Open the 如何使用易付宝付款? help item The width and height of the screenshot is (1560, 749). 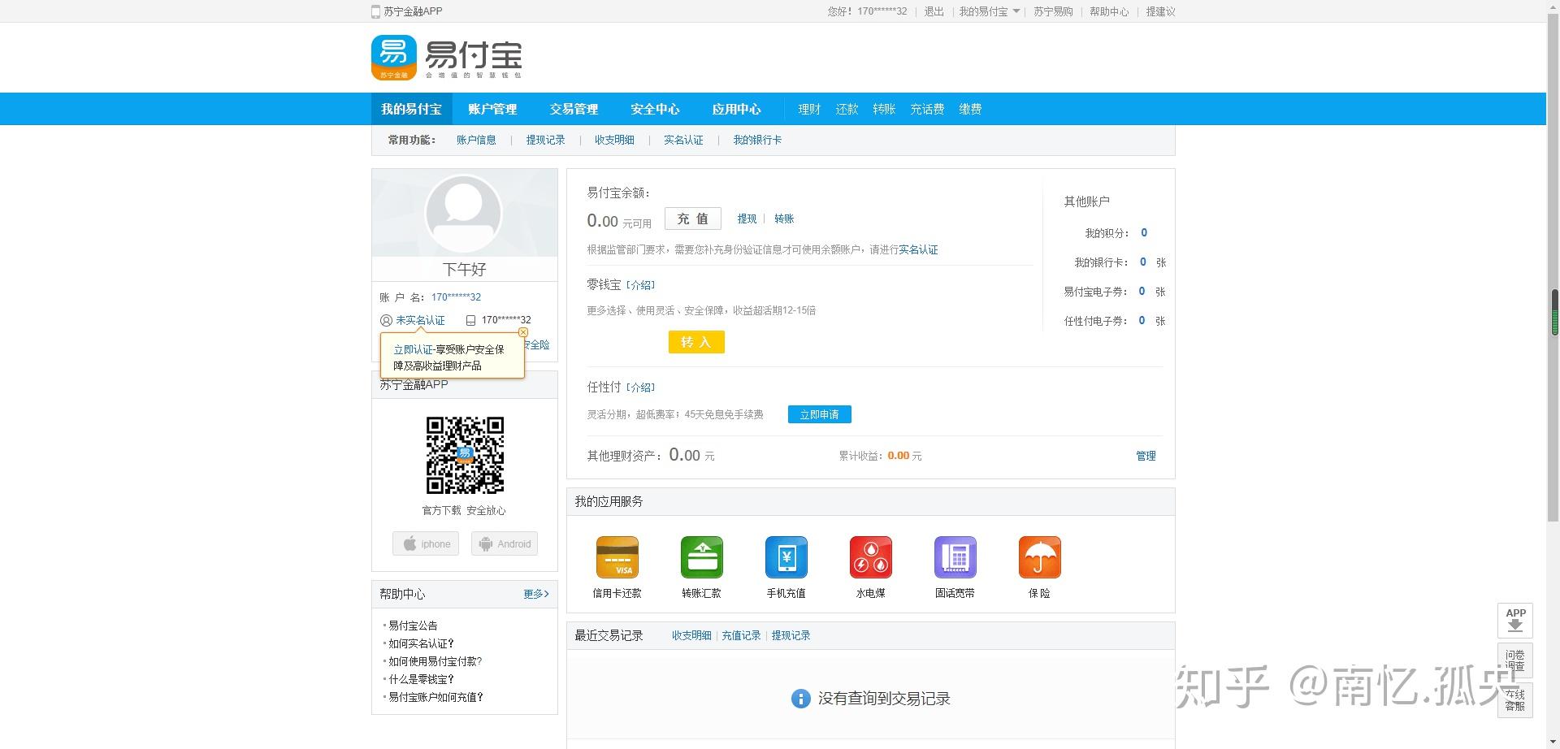pyautogui.click(x=435, y=661)
